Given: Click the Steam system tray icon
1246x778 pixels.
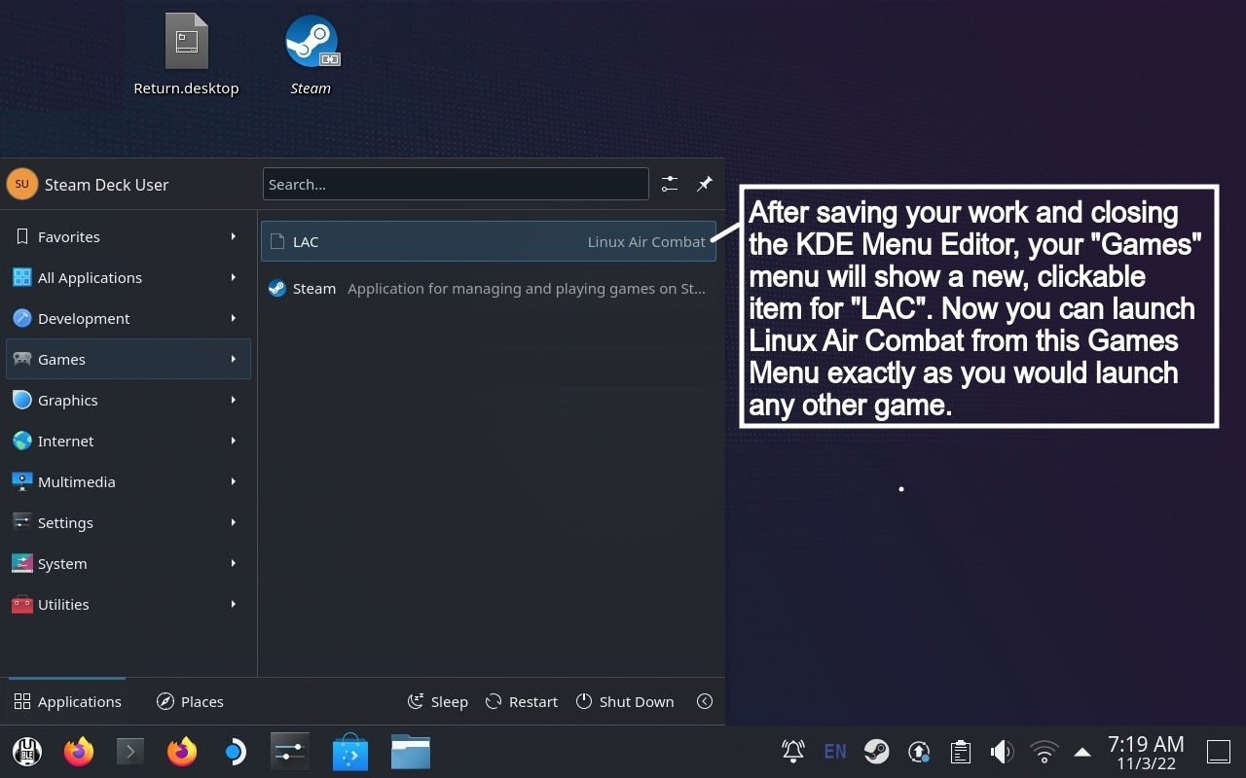Looking at the screenshot, I should point(876,751).
